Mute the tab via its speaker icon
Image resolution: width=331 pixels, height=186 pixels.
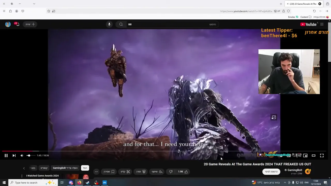click(x=320, y=4)
